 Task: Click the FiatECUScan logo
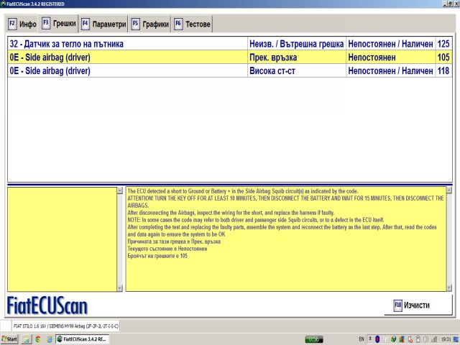click(47, 305)
